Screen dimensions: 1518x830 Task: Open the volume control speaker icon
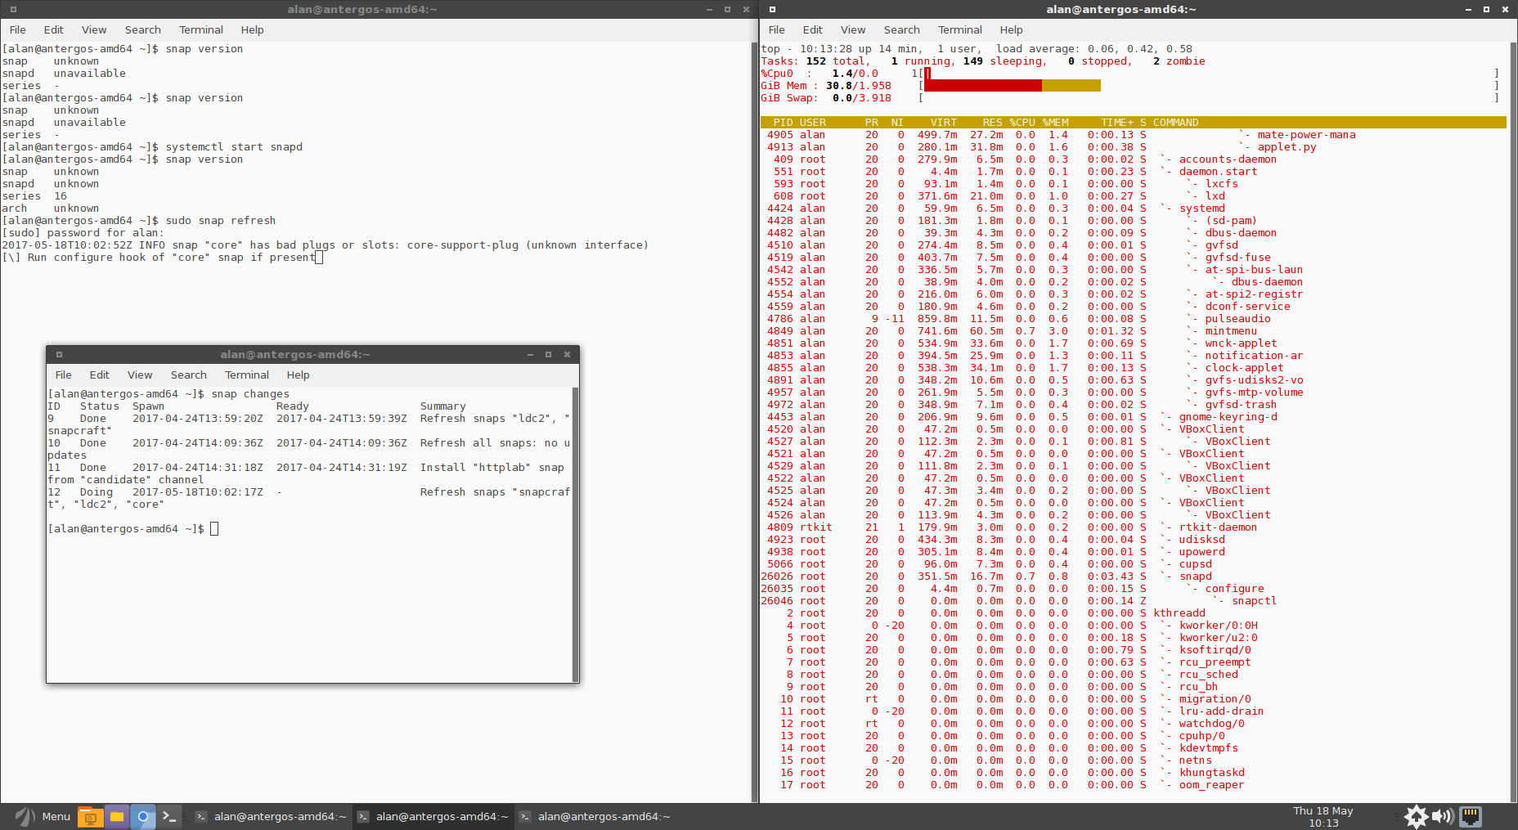(x=1443, y=816)
